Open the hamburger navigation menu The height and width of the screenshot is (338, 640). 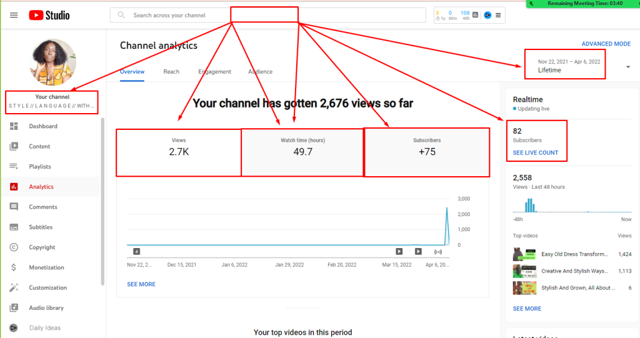pyautogui.click(x=14, y=15)
